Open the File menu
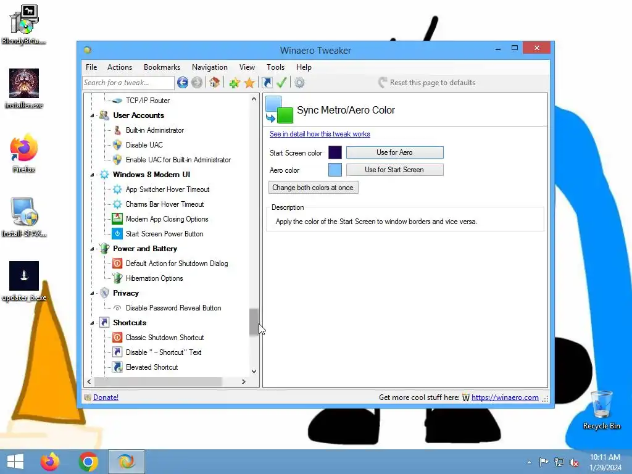632x474 pixels. point(91,67)
